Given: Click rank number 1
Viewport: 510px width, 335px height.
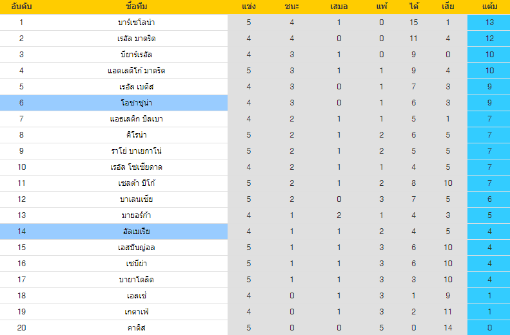Looking at the screenshot, I should tap(21, 23).
